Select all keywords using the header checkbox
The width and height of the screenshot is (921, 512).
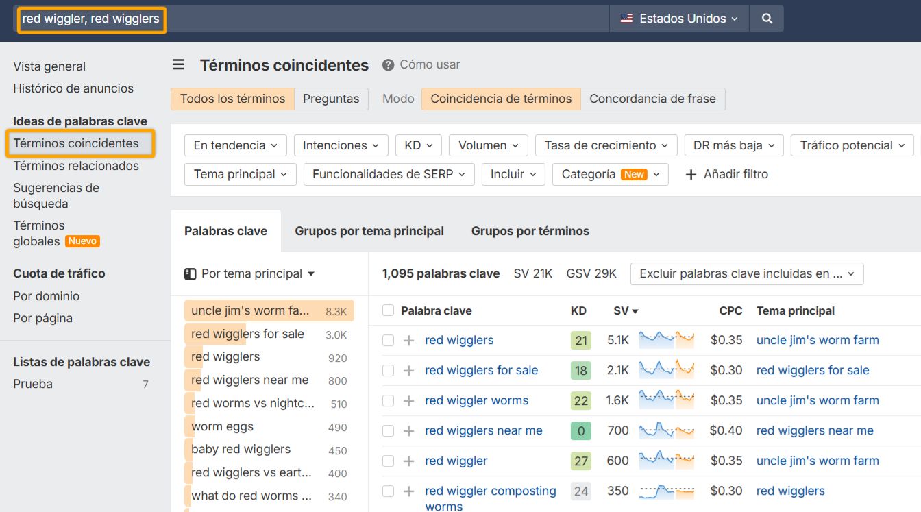[387, 310]
